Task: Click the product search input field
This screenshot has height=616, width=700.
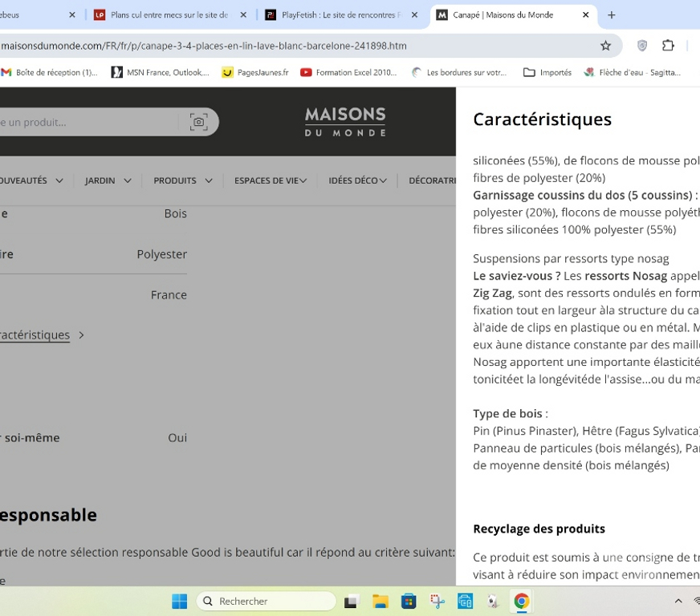Action: tap(88, 122)
